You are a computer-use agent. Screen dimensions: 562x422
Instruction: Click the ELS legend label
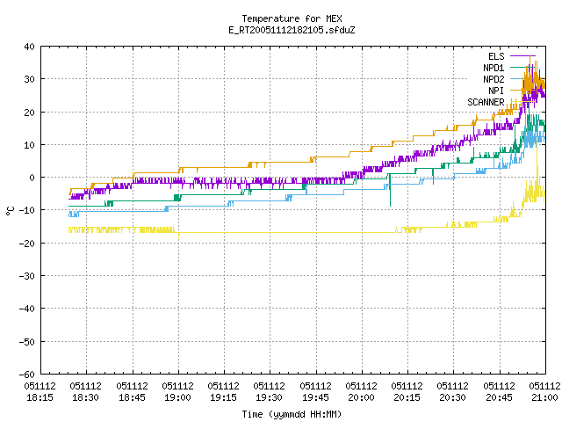pyautogui.click(x=496, y=56)
